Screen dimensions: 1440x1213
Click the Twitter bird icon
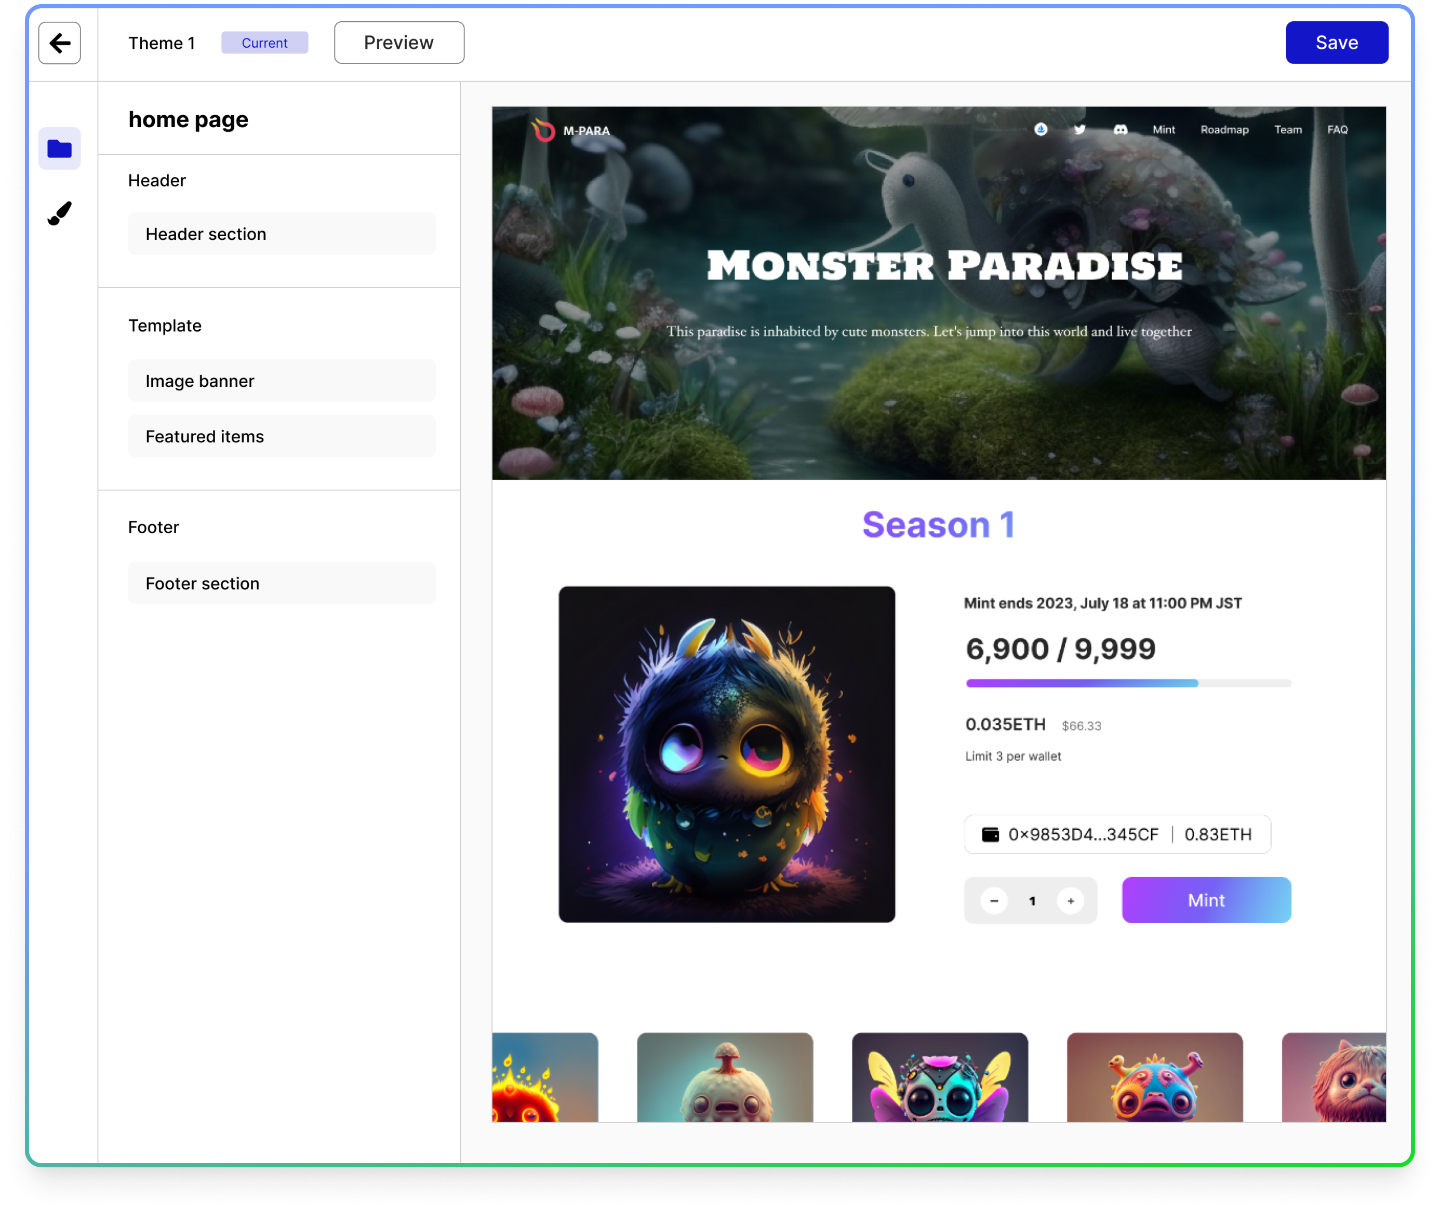coord(1079,129)
